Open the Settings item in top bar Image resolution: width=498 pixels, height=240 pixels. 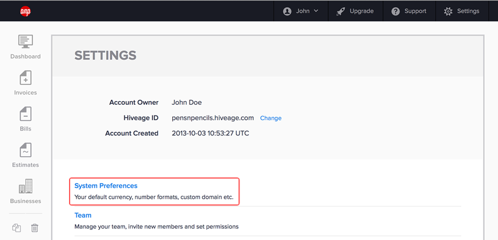tap(468, 11)
